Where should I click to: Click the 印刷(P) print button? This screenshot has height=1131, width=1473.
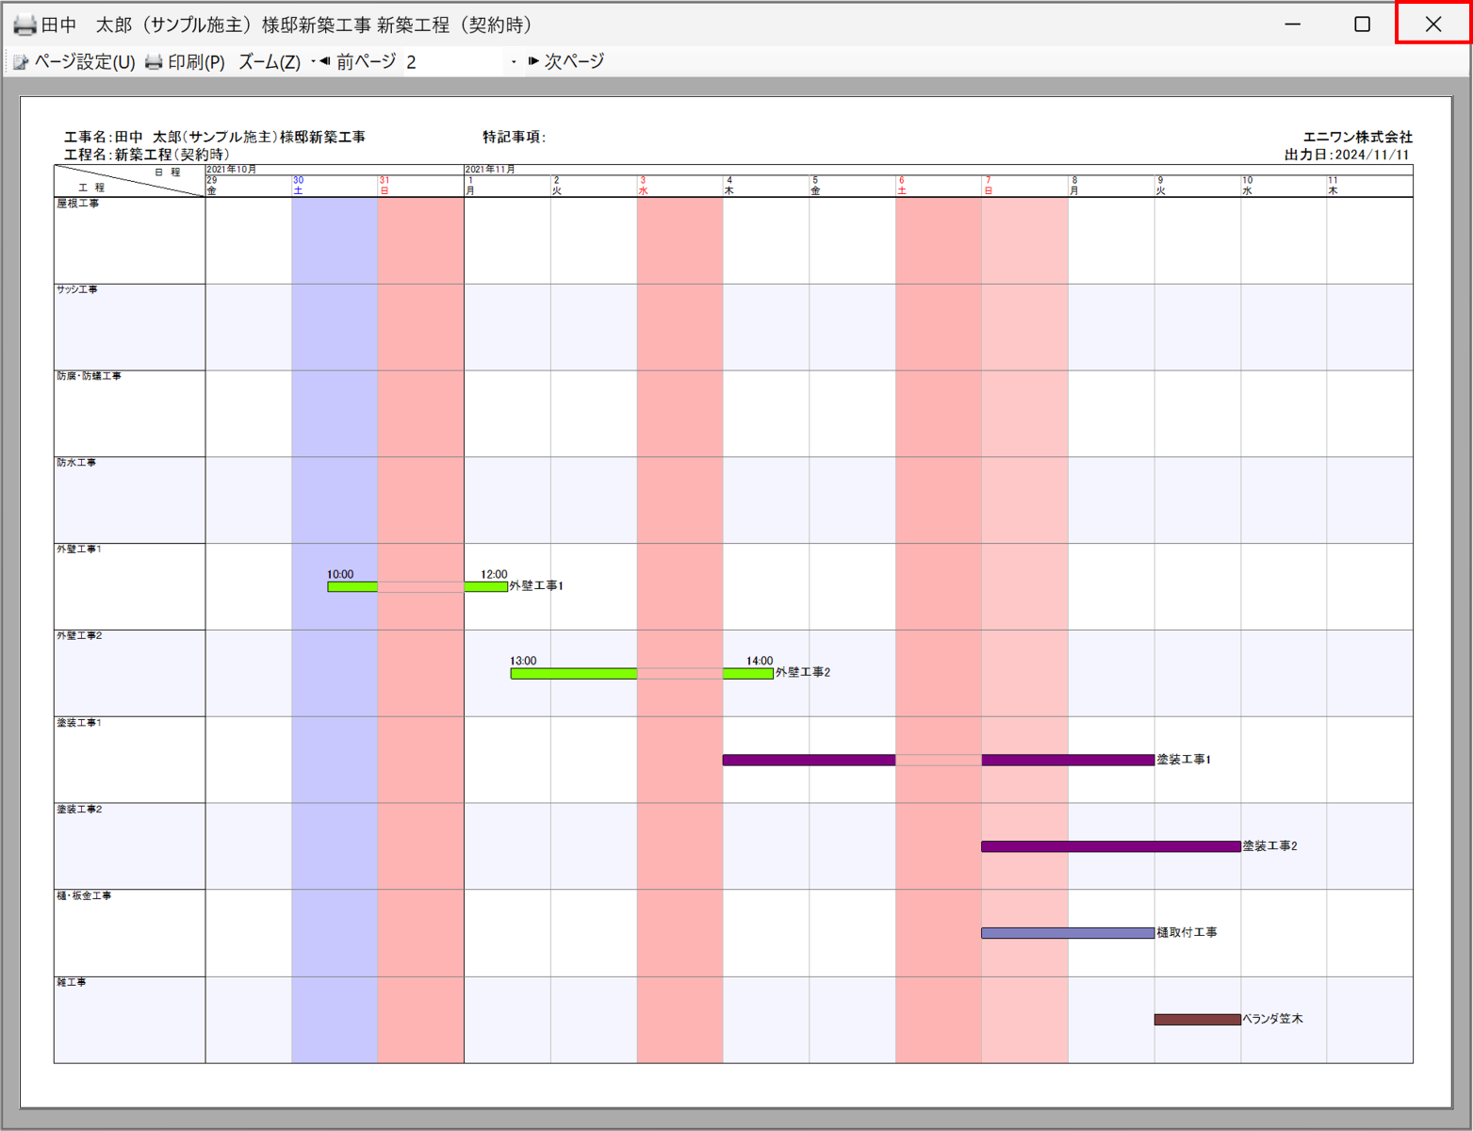(x=186, y=62)
